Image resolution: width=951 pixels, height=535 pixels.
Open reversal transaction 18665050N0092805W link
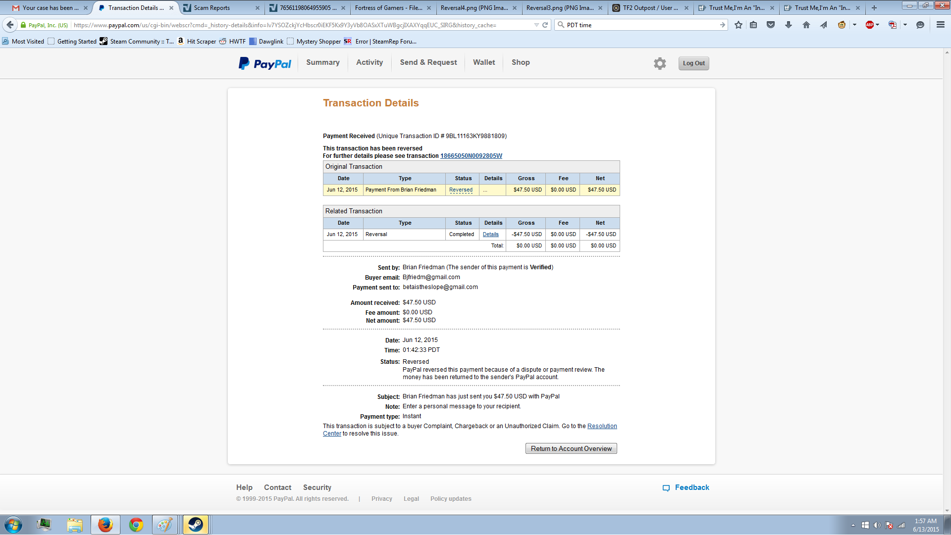[471, 156]
